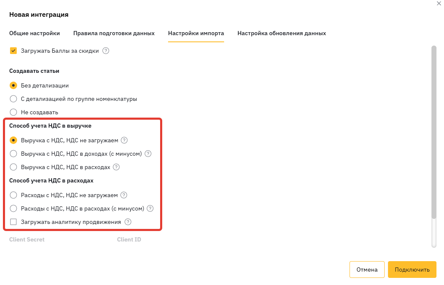Viewport: 444px width, 285px height.
Task: Enable Загружать аналитику продвижения checkbox
Action: point(13,222)
